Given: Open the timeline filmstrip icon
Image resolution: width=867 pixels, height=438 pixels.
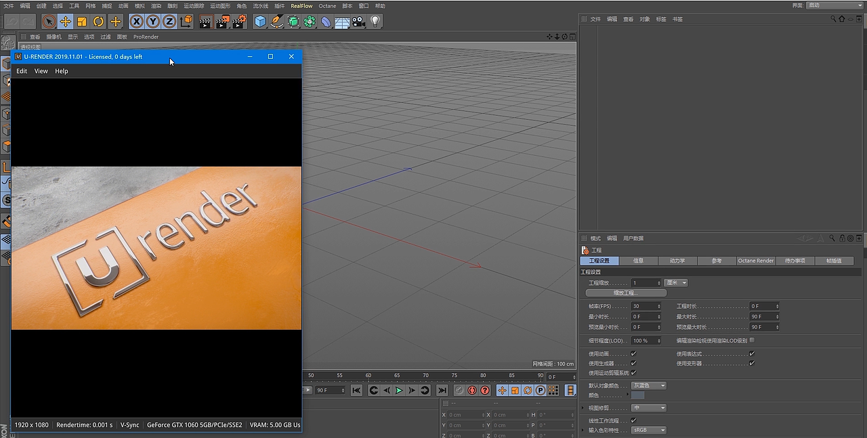Looking at the screenshot, I should pyautogui.click(x=570, y=391).
